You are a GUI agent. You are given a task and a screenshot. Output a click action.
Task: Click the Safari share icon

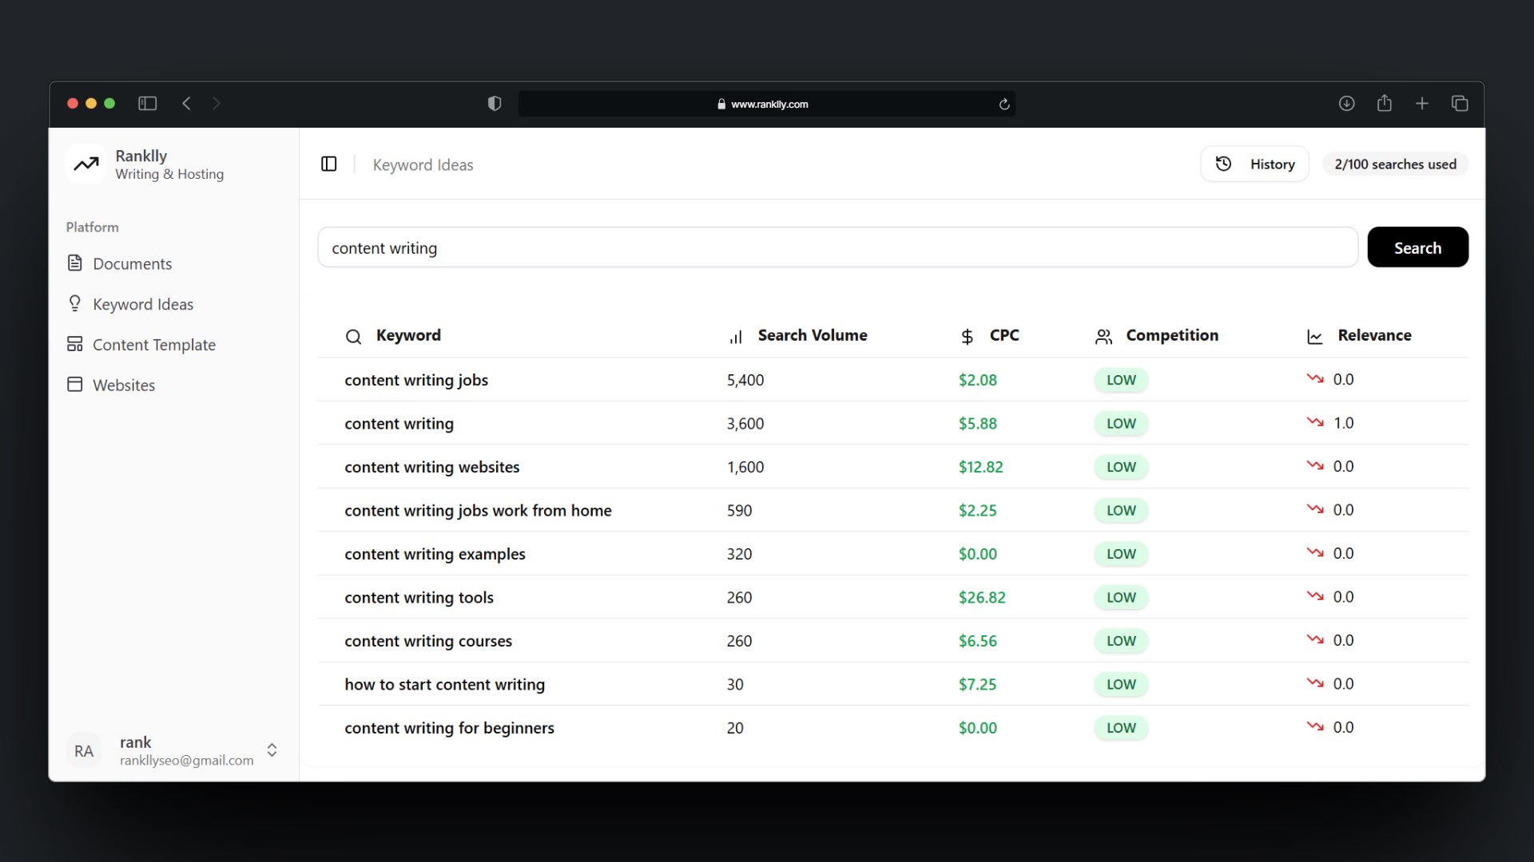click(1385, 103)
